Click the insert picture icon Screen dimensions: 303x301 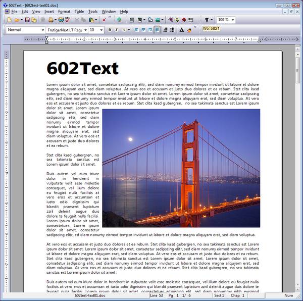(x=158, y=20)
